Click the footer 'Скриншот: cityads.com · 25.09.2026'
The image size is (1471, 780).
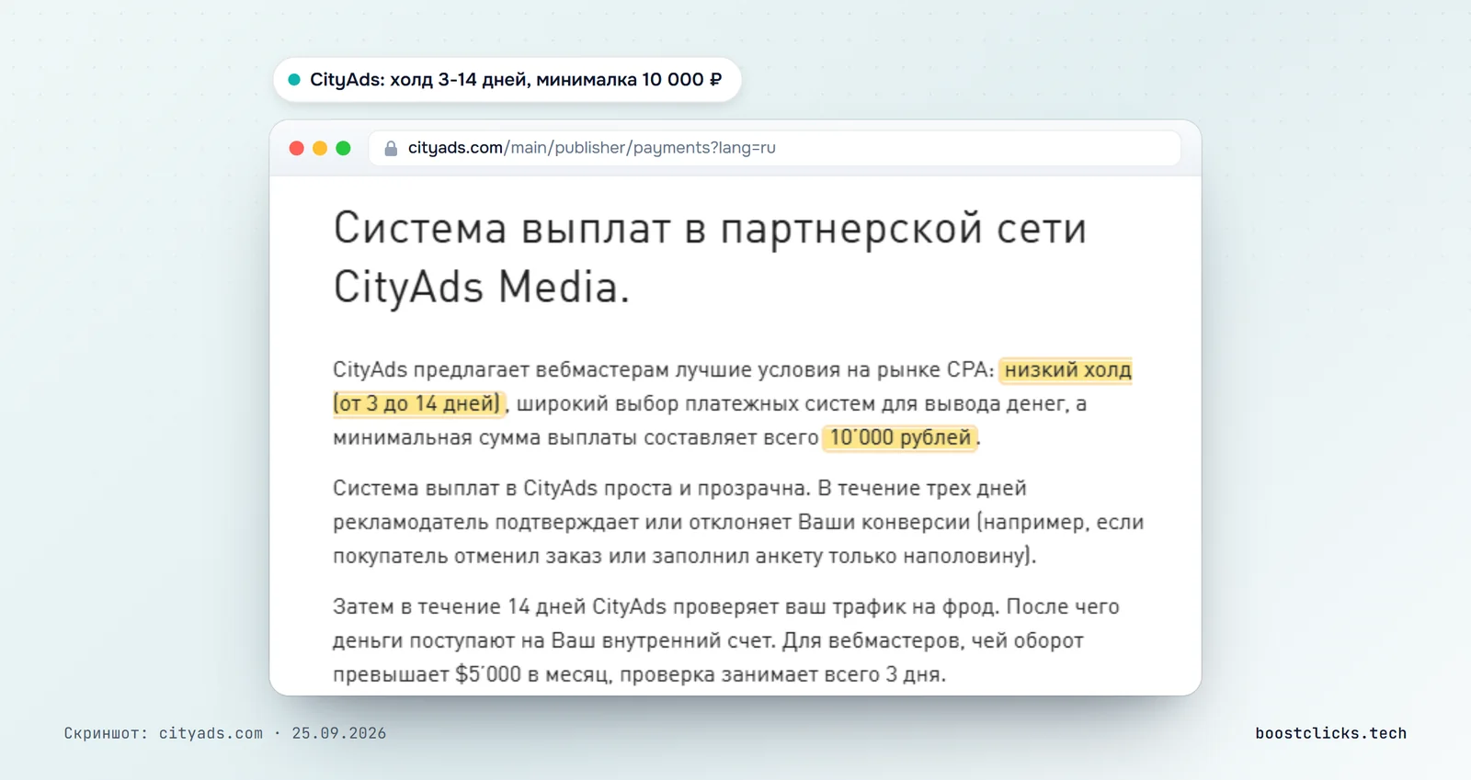[225, 733]
